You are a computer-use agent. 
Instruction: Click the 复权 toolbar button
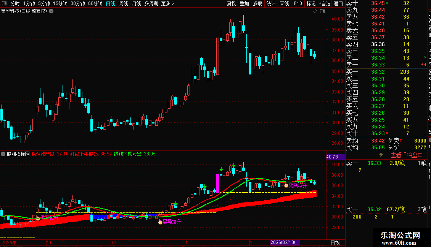coord(231,3)
